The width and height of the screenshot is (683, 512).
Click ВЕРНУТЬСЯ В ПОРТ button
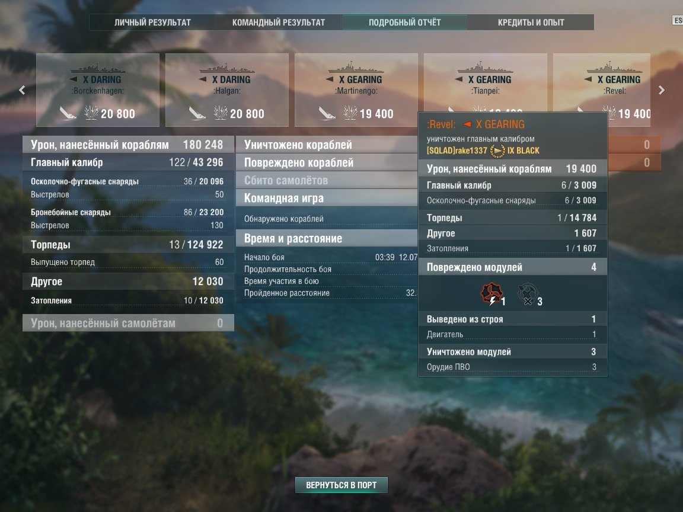tap(341, 485)
